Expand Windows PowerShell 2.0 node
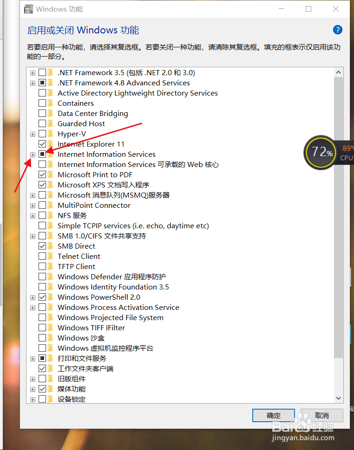354x450 pixels. pos(33,298)
